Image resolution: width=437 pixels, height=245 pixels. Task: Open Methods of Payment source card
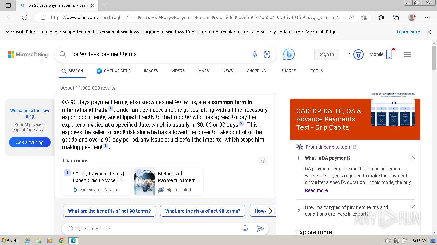(x=169, y=181)
